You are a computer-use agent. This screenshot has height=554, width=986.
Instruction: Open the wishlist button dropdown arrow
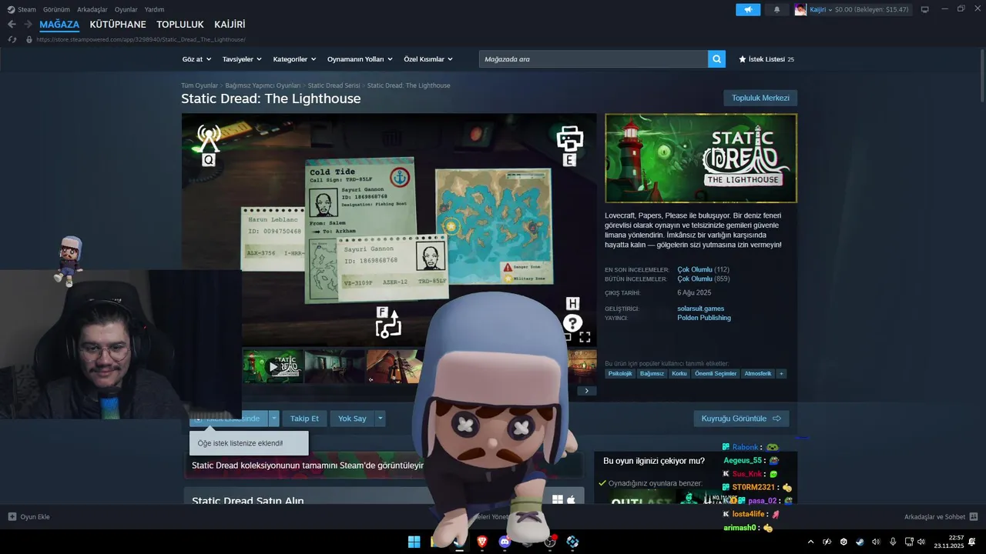tap(274, 419)
